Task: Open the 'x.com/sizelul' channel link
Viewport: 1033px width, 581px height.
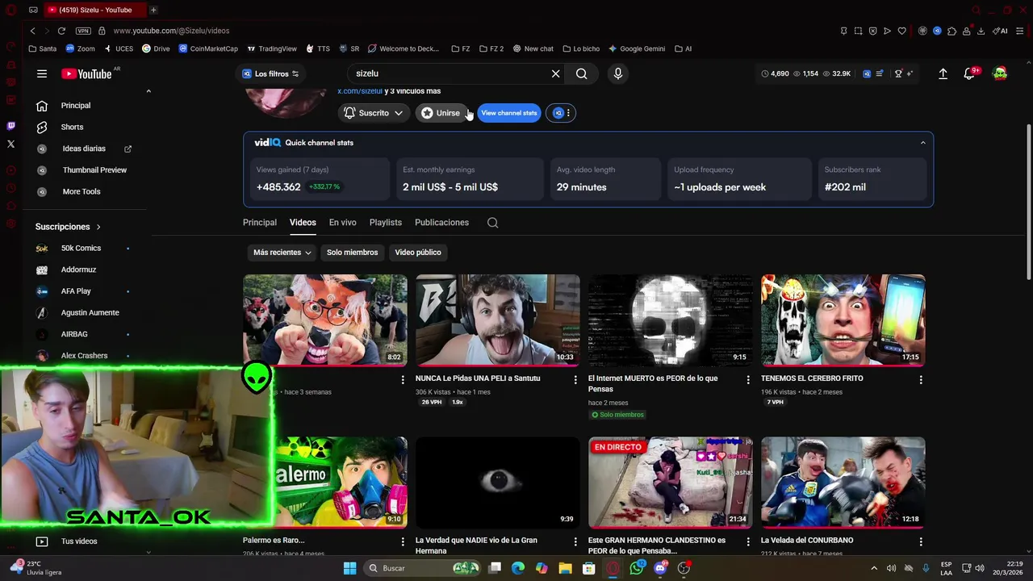Action: click(360, 91)
